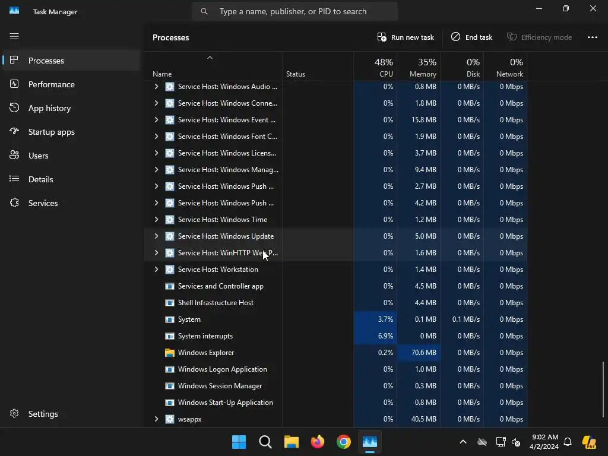Viewport: 608px width, 456px height.
Task: Open the clock showing 9:02 AM
Action: pyautogui.click(x=544, y=442)
